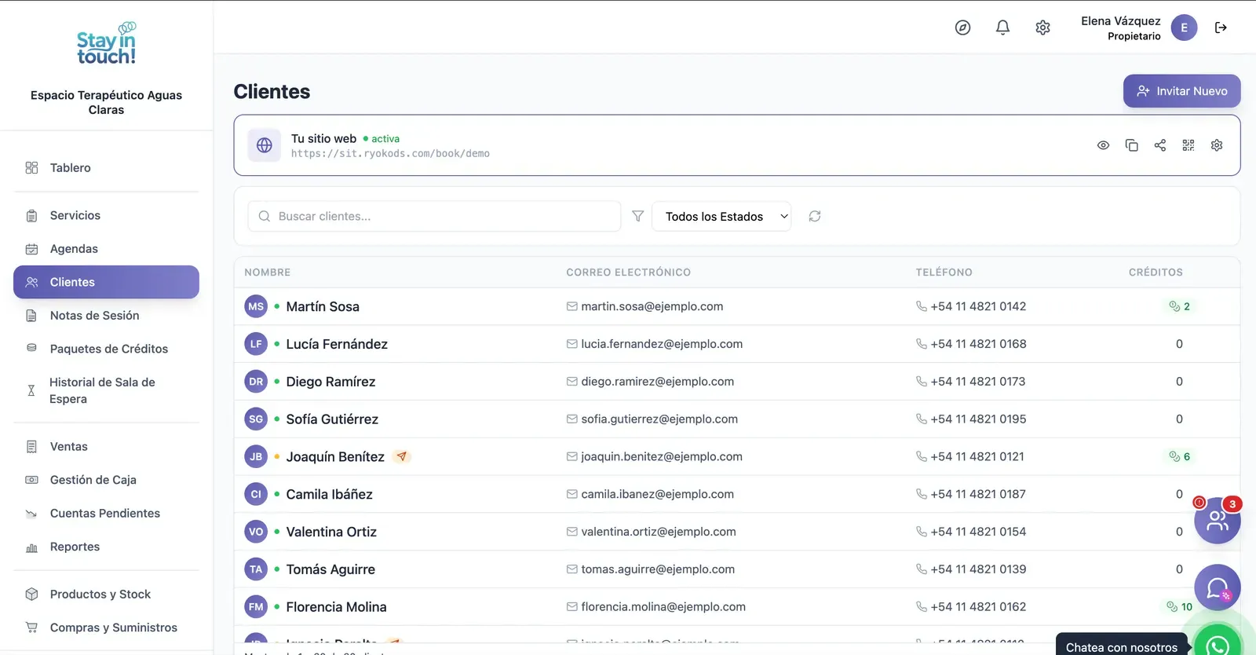Open Gestión de Caja
Image resolution: width=1256 pixels, height=655 pixels.
click(106, 480)
